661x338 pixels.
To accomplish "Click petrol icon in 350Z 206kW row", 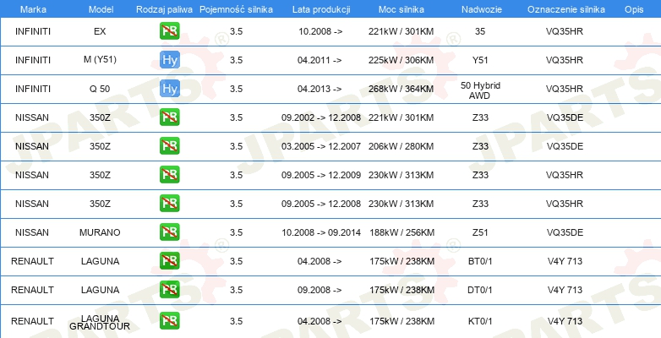I will (x=169, y=146).
